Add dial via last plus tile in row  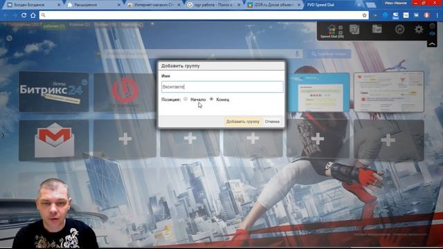click(x=389, y=139)
